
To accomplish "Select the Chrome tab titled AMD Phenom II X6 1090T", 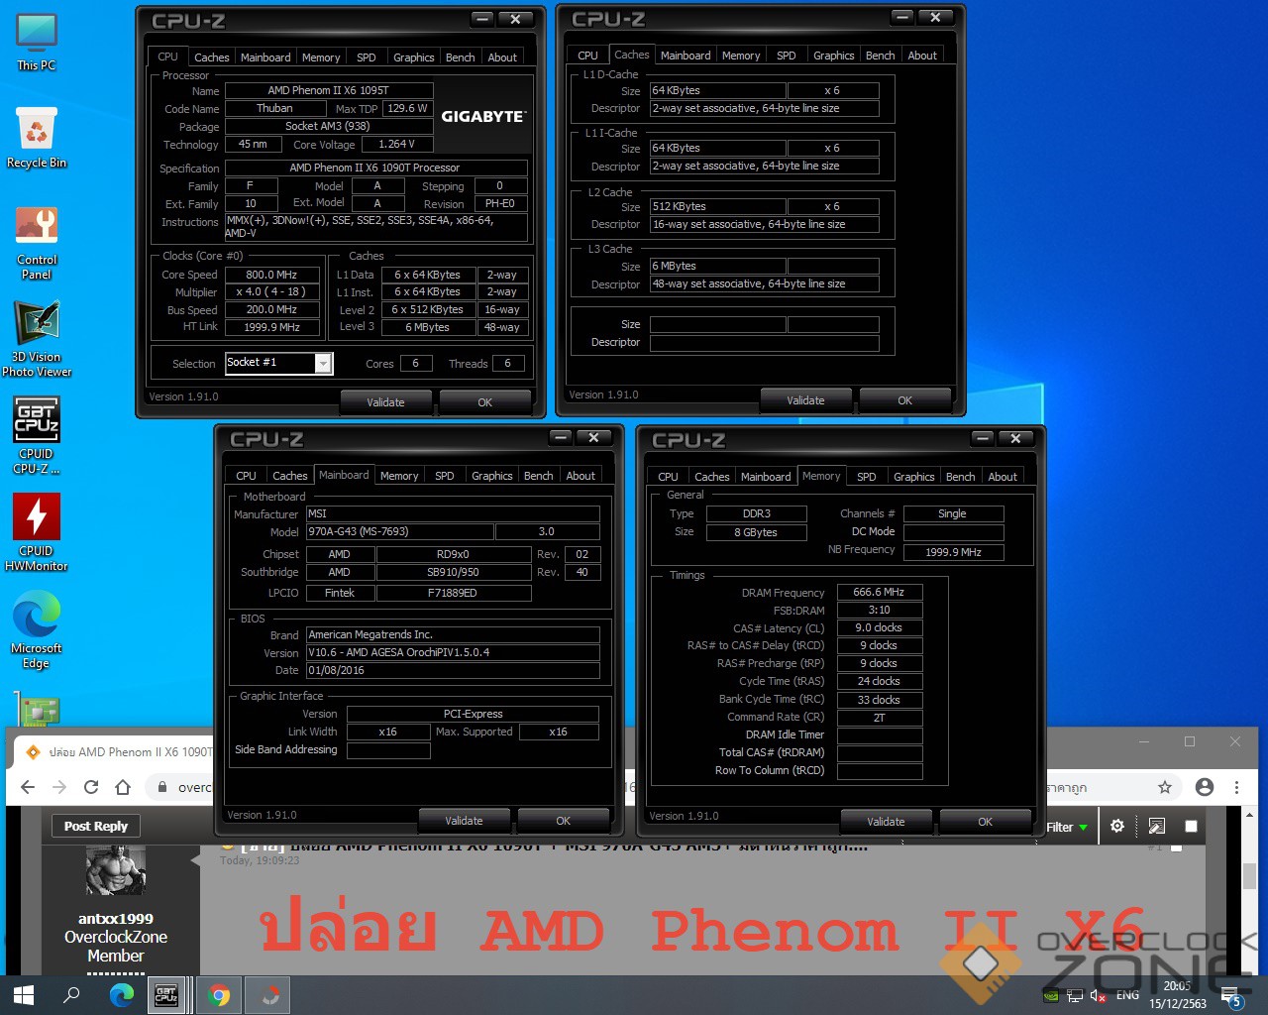I will coord(119,752).
